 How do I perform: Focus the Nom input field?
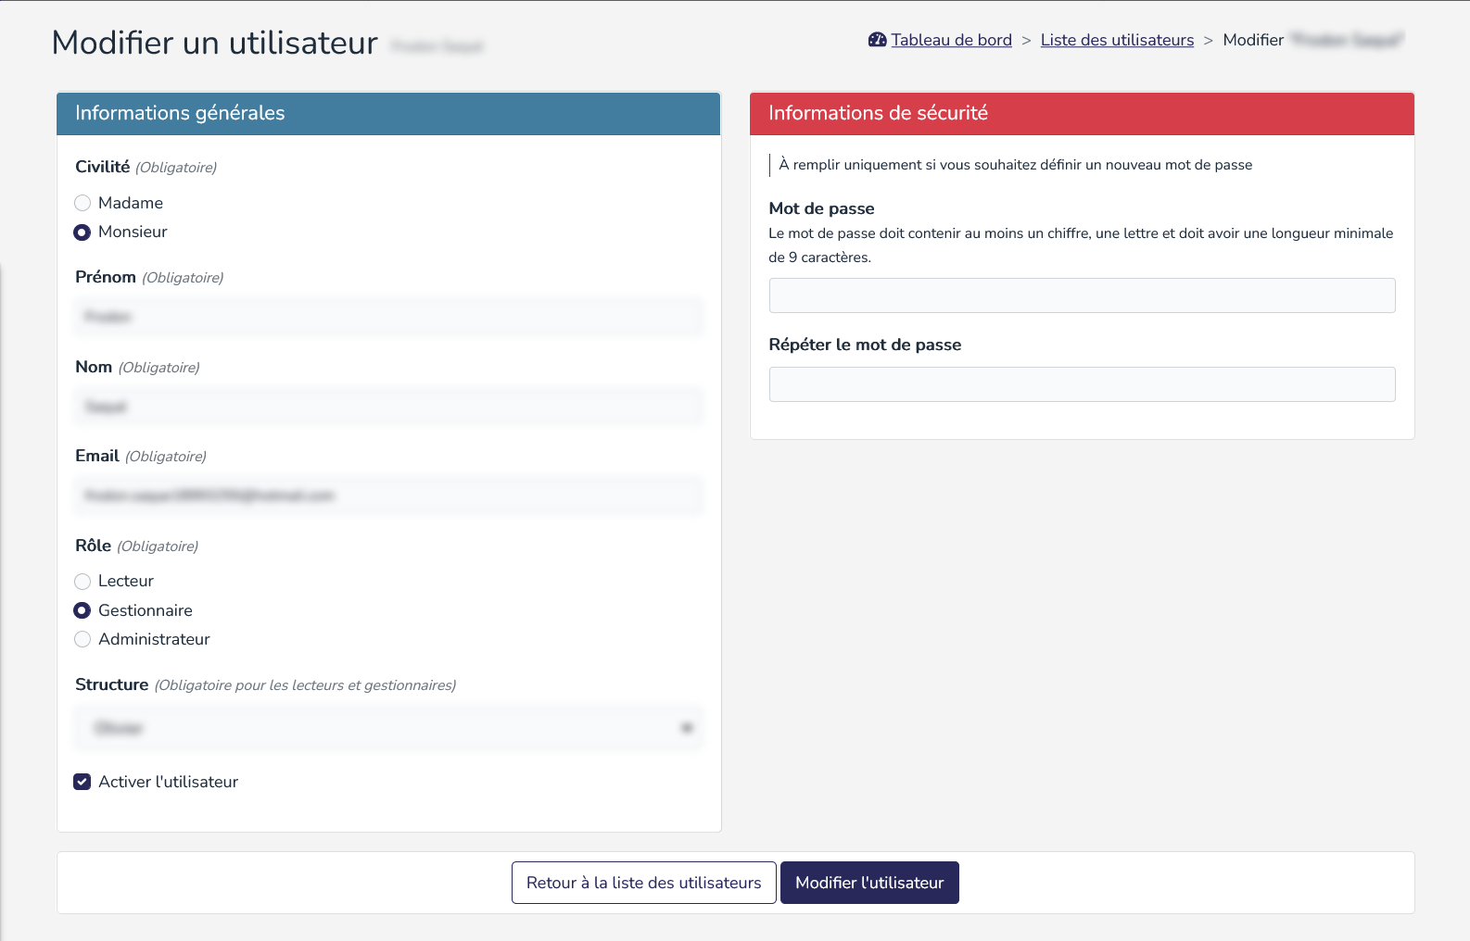click(388, 407)
